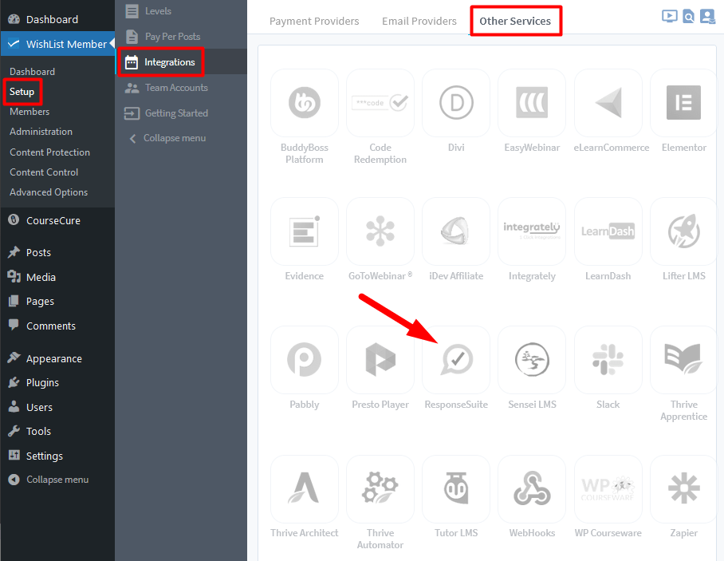Open the Tutor LMS integration icon
The image size is (724, 561).
[x=456, y=489]
